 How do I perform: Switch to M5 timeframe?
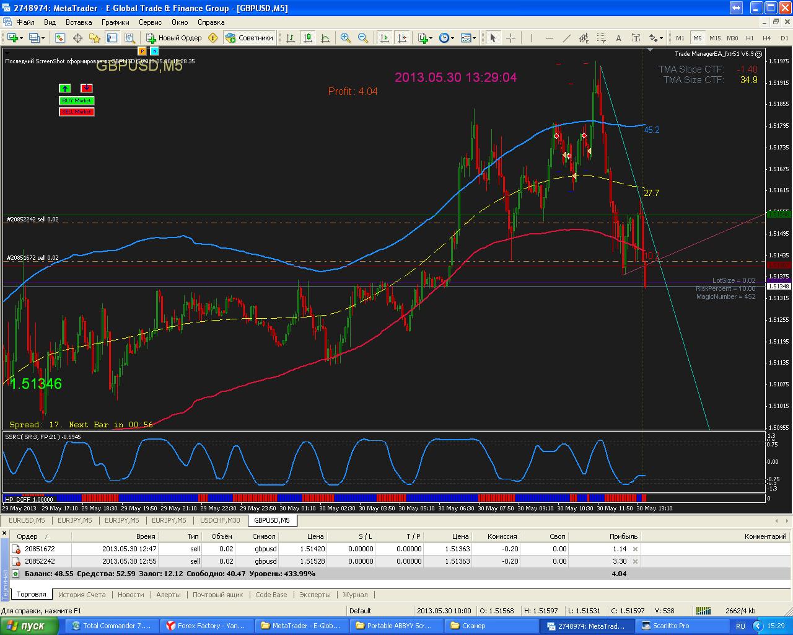pos(698,38)
